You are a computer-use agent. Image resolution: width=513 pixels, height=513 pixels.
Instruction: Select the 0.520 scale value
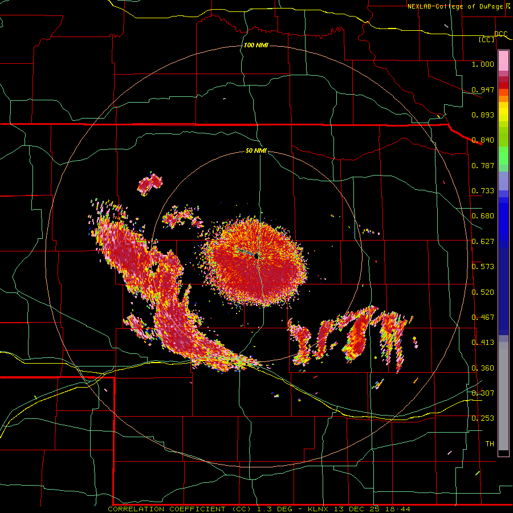pyautogui.click(x=483, y=292)
